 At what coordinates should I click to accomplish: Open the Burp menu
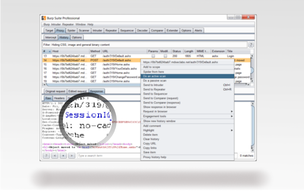46,24
